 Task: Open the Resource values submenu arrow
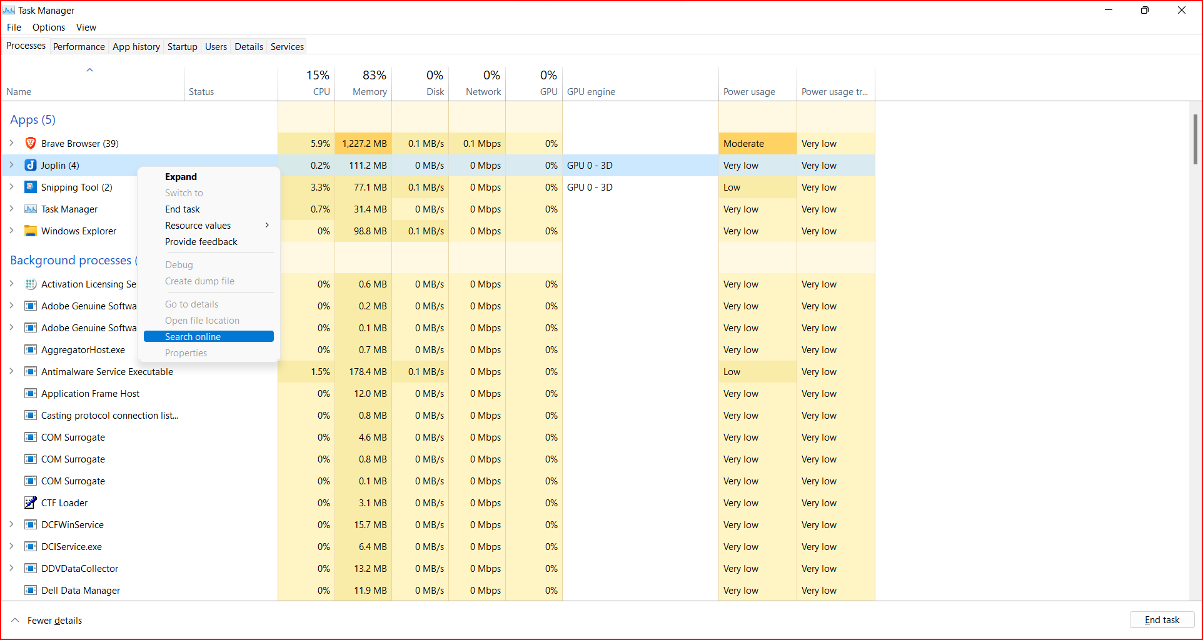[267, 225]
